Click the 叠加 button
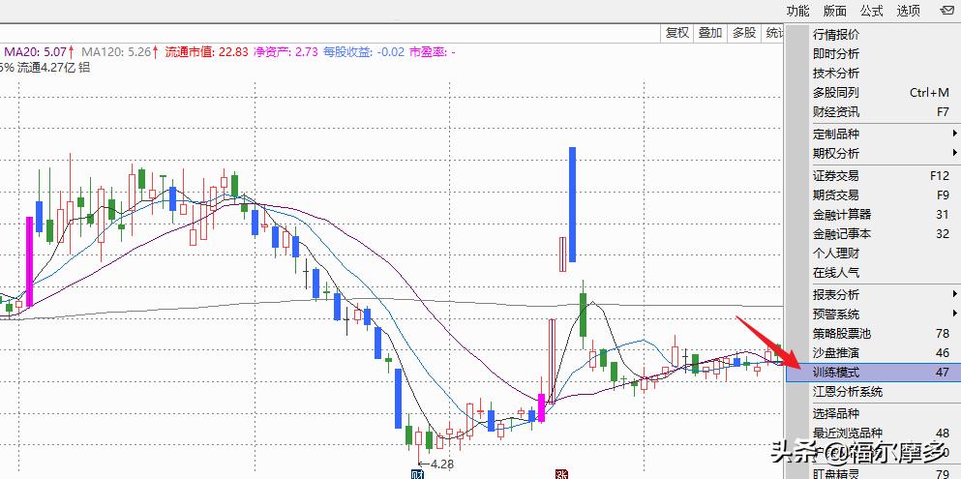The image size is (961, 479). 710,33
